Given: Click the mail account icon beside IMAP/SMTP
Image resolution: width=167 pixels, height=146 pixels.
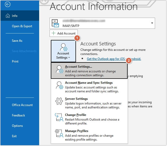Looking at the screenshot, I should (55, 23).
